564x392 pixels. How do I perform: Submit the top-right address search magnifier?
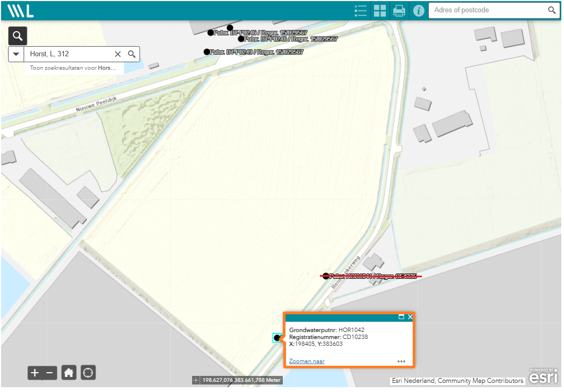coord(552,10)
